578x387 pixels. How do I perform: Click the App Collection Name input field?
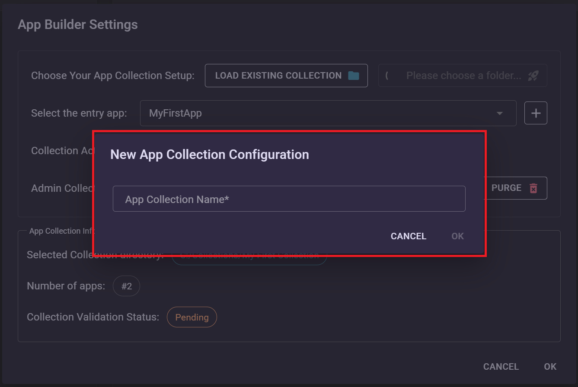[x=289, y=199]
